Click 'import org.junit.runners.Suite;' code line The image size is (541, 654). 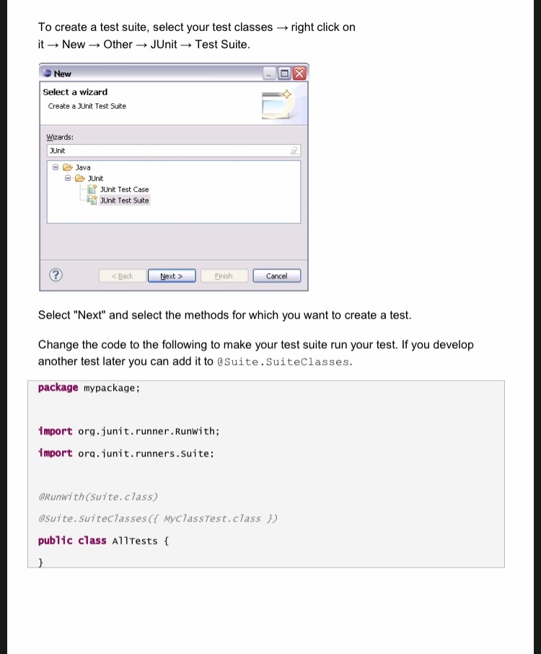pos(126,454)
